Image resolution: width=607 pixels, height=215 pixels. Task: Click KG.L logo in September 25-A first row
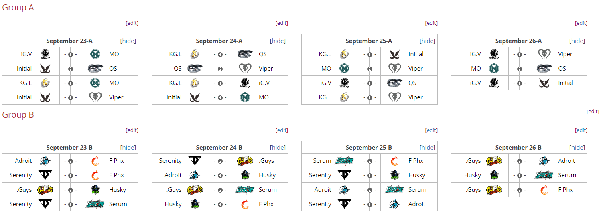click(x=345, y=54)
